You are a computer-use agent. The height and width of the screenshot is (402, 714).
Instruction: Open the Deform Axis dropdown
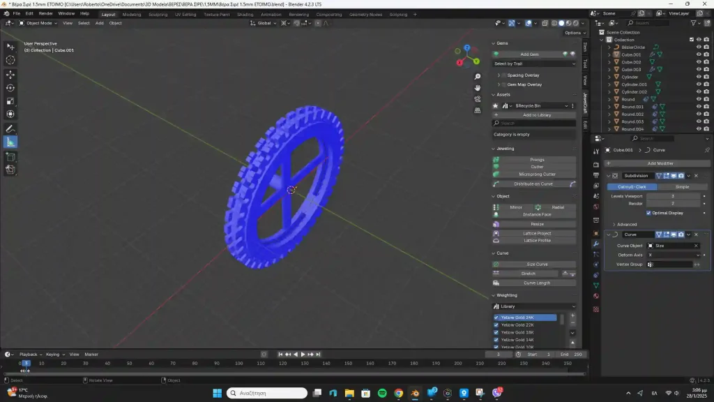[674, 255]
